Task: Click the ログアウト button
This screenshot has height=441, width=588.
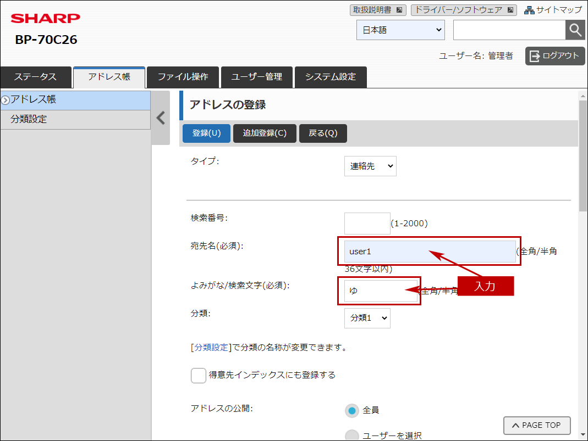Action: coord(555,56)
